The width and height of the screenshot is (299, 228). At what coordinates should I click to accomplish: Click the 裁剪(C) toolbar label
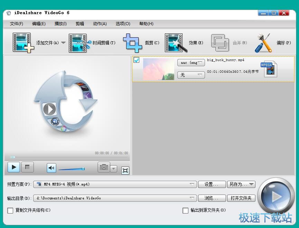pos(152,43)
